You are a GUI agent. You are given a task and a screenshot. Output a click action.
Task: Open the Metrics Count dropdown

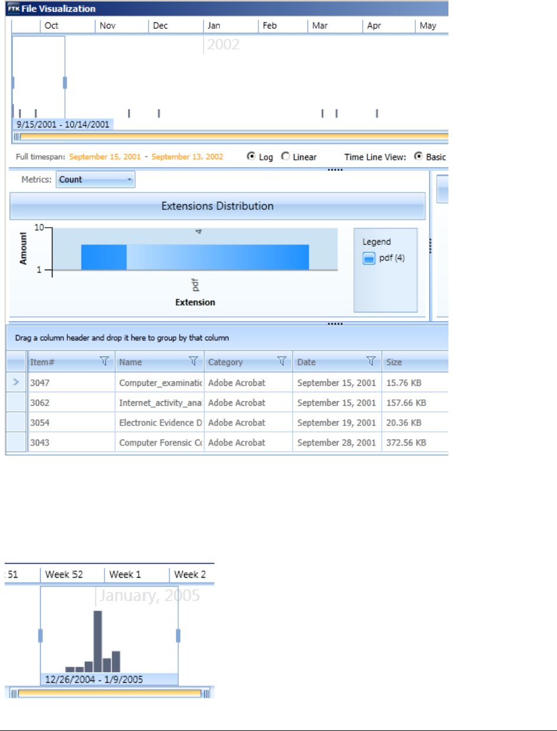tap(96, 179)
